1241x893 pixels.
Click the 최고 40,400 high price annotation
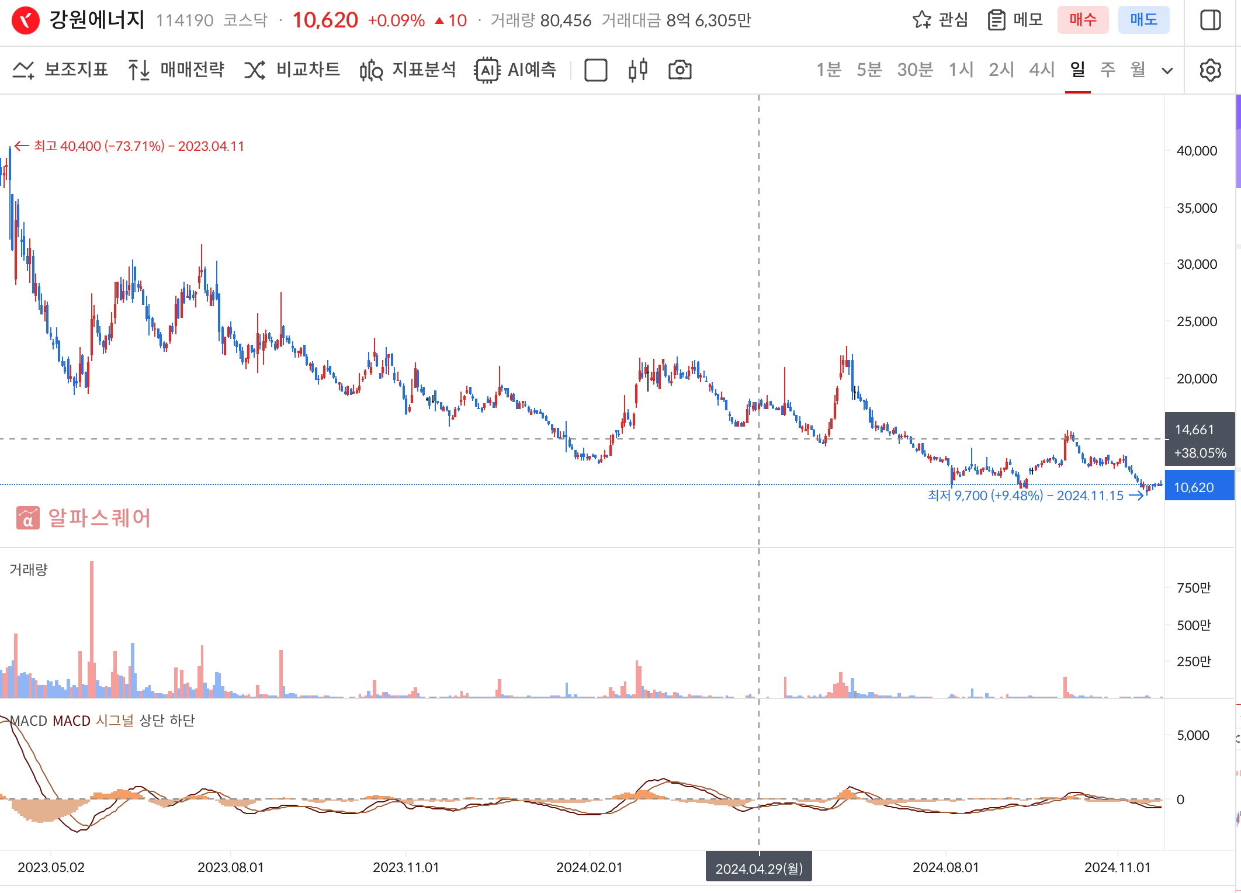click(x=129, y=146)
